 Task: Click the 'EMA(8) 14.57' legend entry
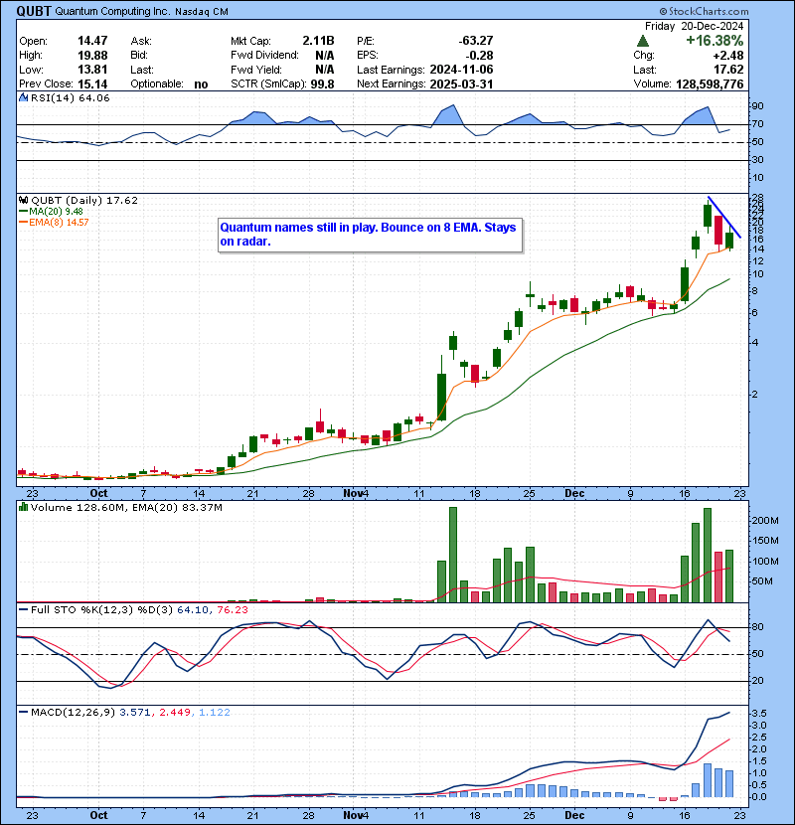[59, 222]
